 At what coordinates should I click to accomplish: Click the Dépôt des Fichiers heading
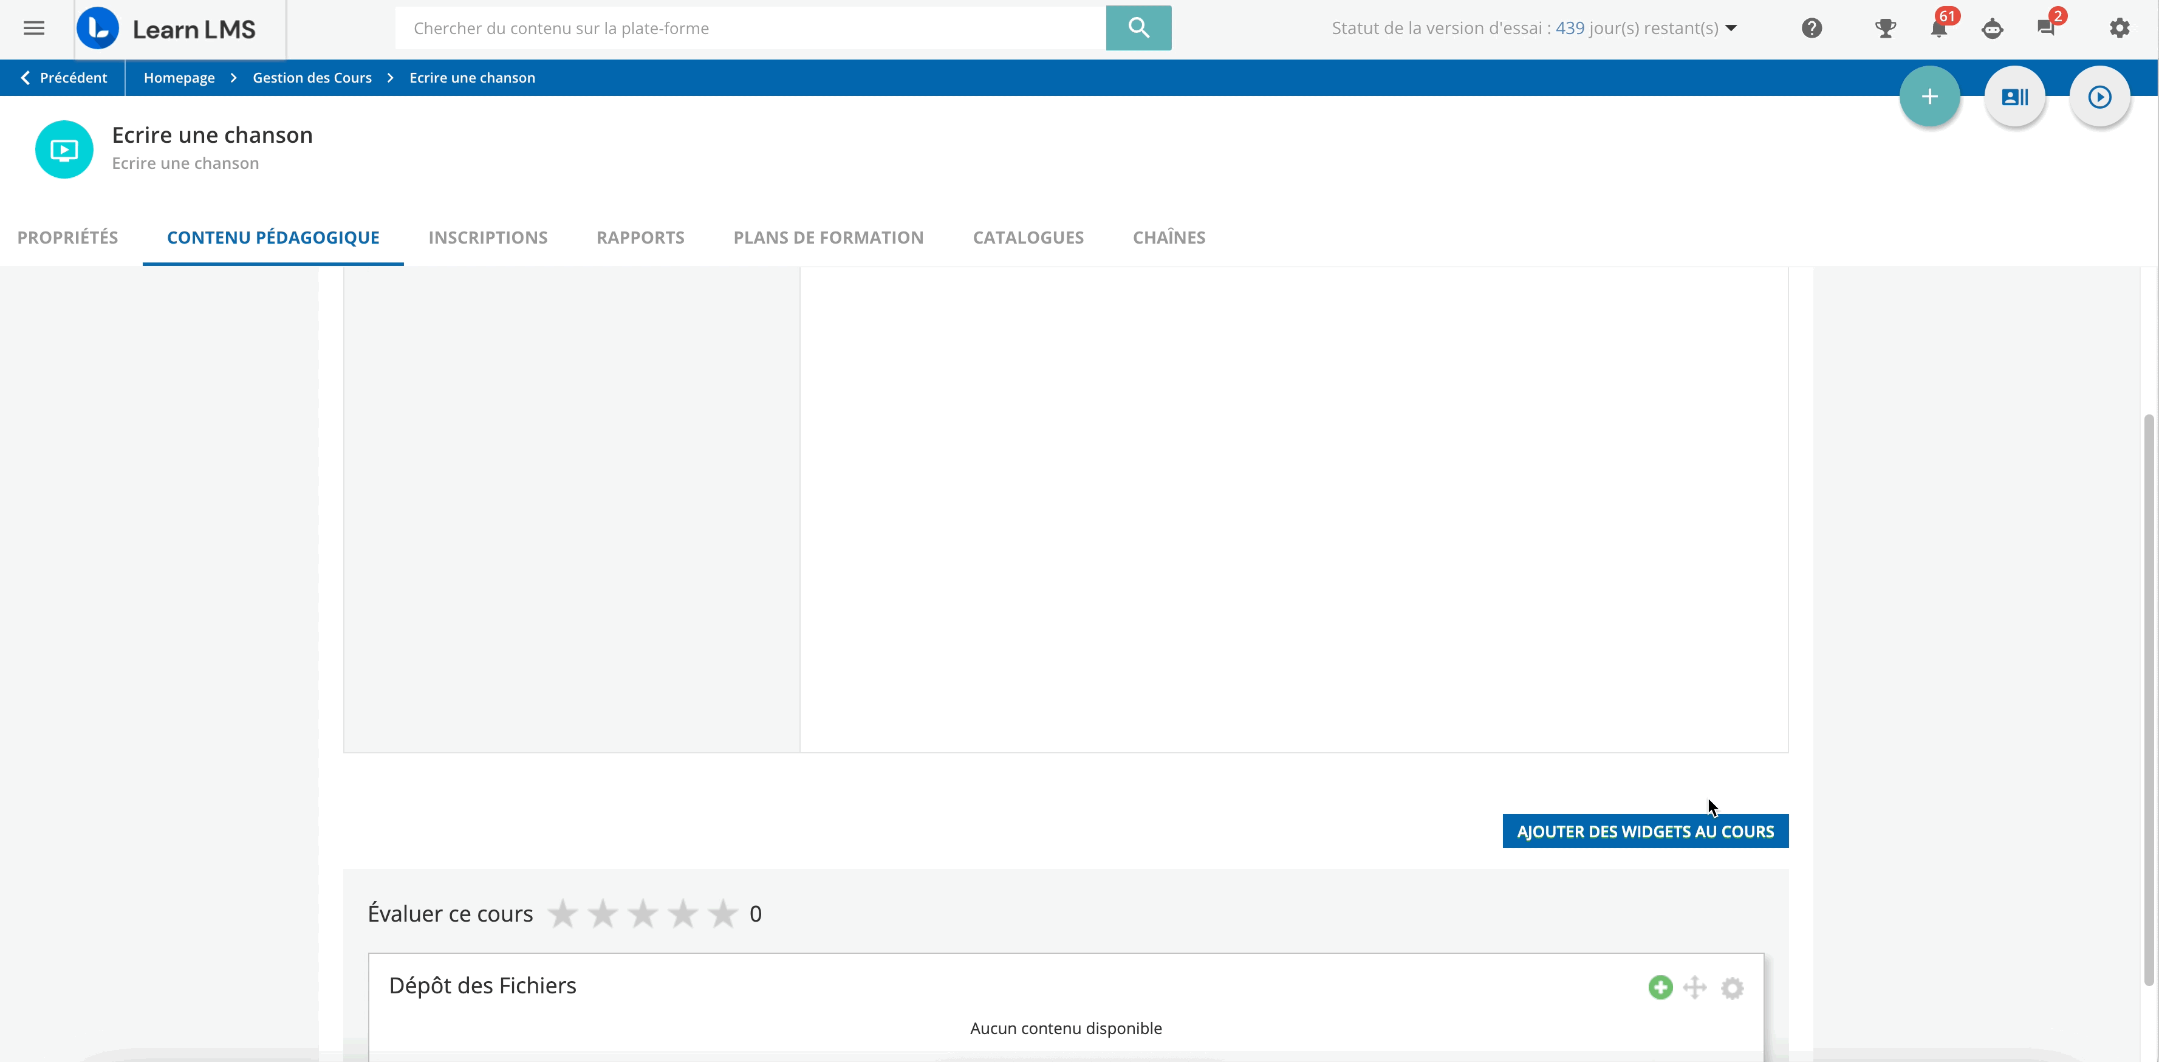tap(483, 985)
